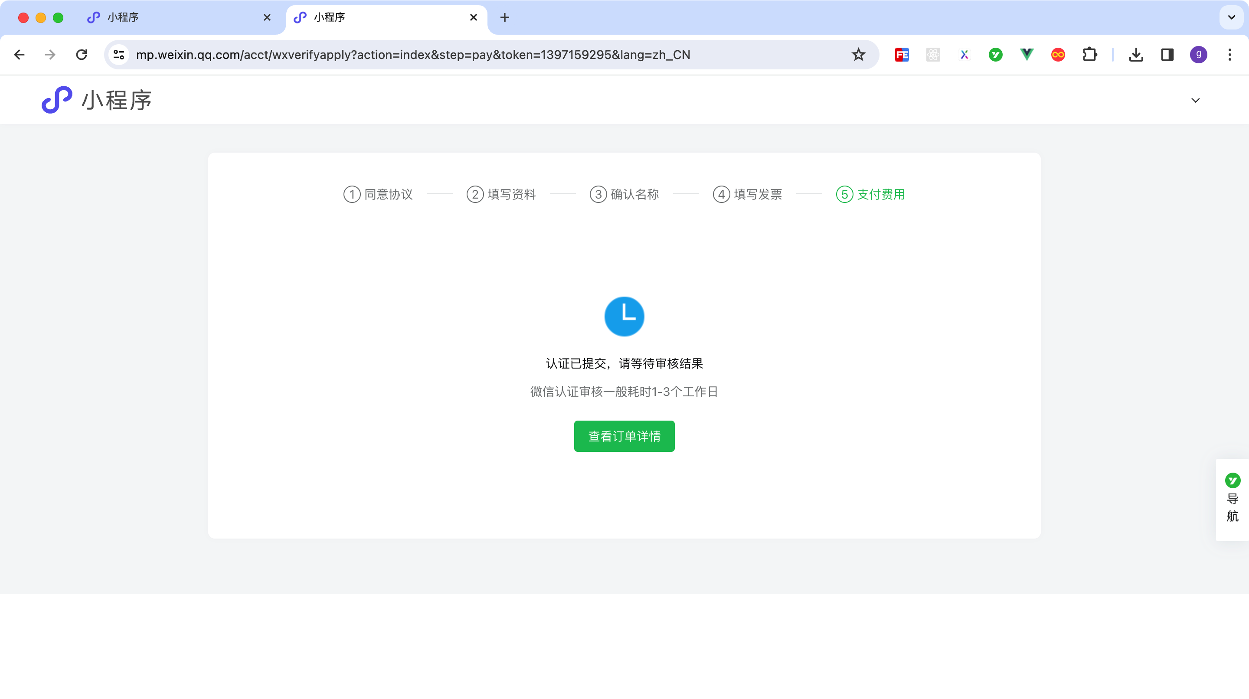Expand the tab search dropdown arrow
Image resolution: width=1249 pixels, height=699 pixels.
pyautogui.click(x=1231, y=17)
